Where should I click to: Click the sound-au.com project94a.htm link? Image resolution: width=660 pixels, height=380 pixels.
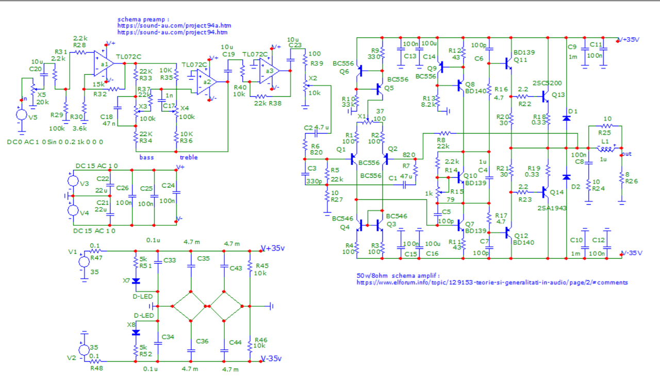174,25
